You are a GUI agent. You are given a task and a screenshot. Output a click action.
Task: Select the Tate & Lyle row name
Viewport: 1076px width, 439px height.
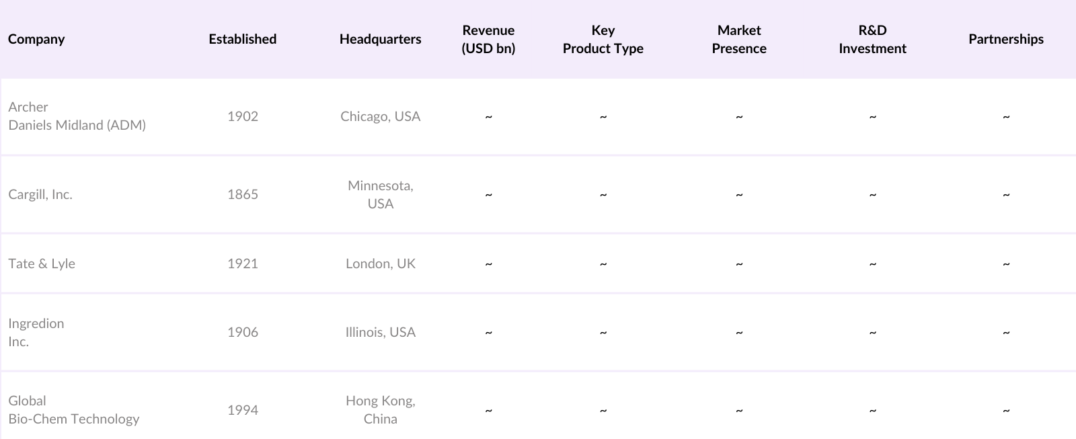(42, 264)
